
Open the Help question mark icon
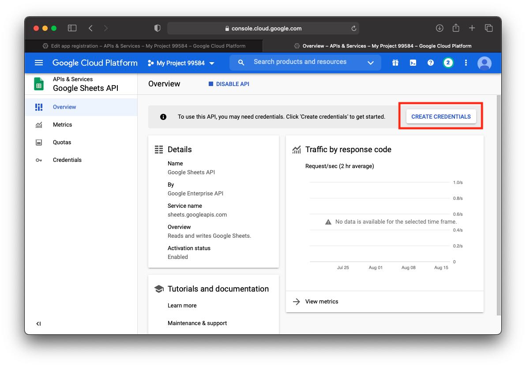[x=430, y=63]
